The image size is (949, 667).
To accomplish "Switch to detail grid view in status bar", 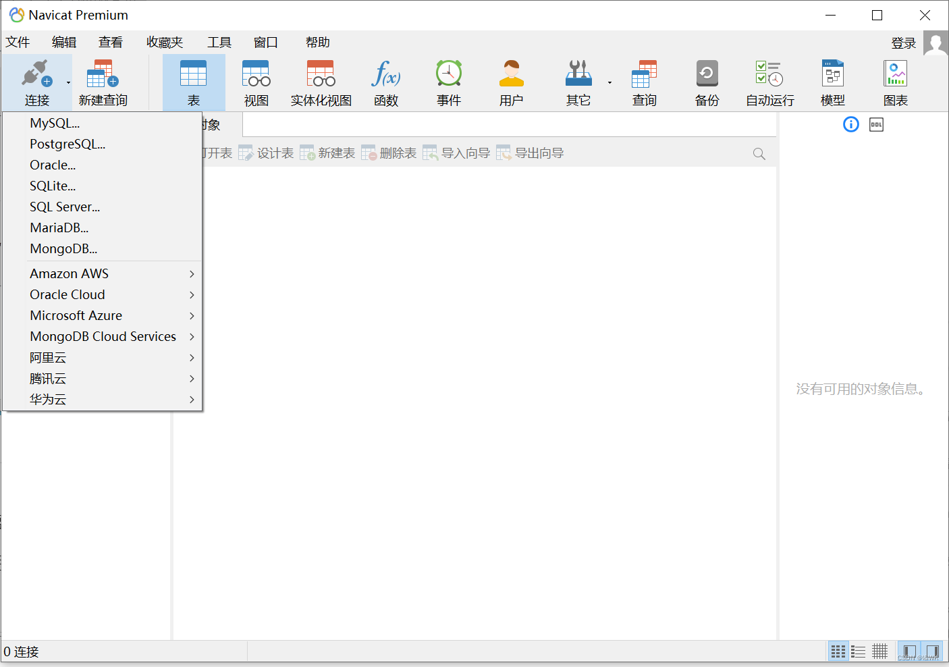I will 879,651.
